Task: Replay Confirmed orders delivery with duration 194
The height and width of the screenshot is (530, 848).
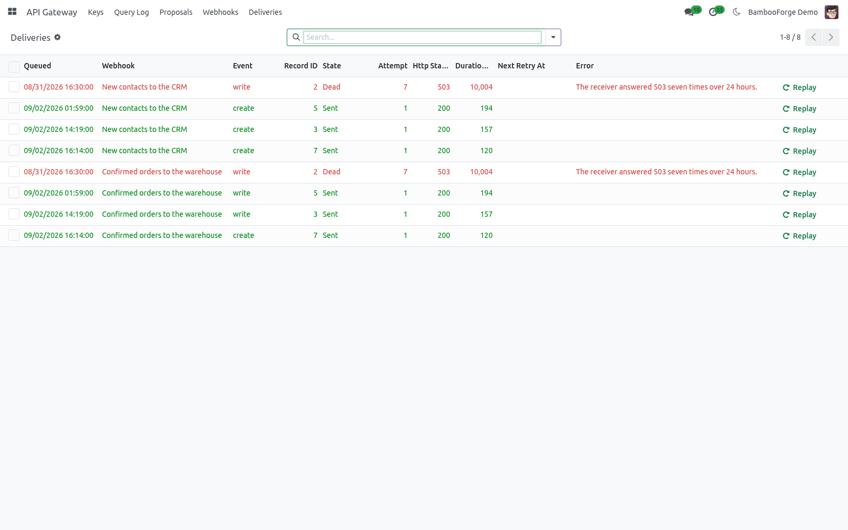Action: [x=799, y=193]
